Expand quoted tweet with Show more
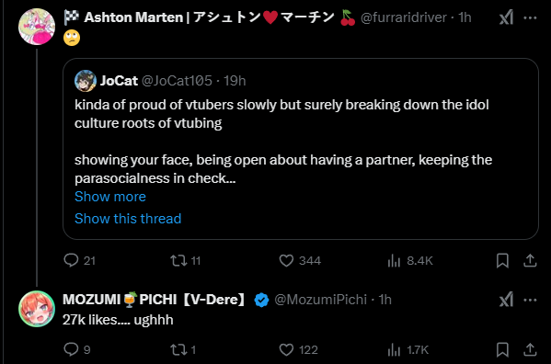Screen dimensions: 551x364 pyautogui.click(x=110, y=197)
